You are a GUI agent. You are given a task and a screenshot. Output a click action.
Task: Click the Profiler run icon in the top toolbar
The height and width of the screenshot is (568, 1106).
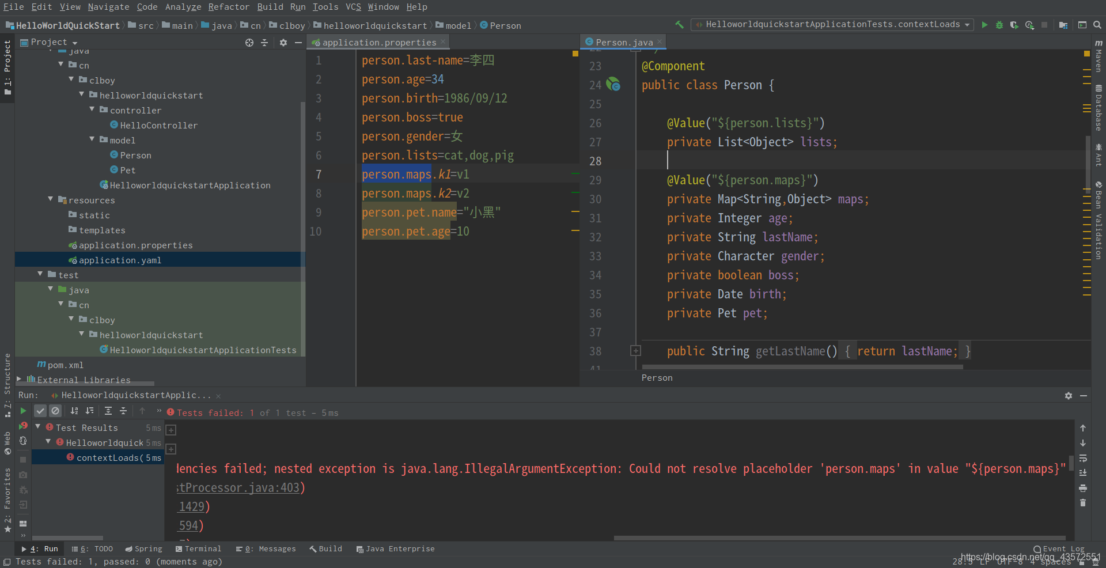click(x=1029, y=25)
